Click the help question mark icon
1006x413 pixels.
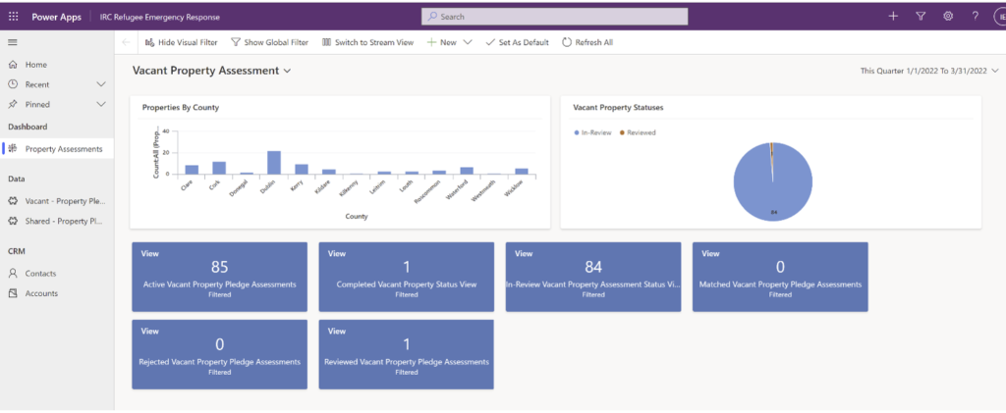(x=975, y=17)
